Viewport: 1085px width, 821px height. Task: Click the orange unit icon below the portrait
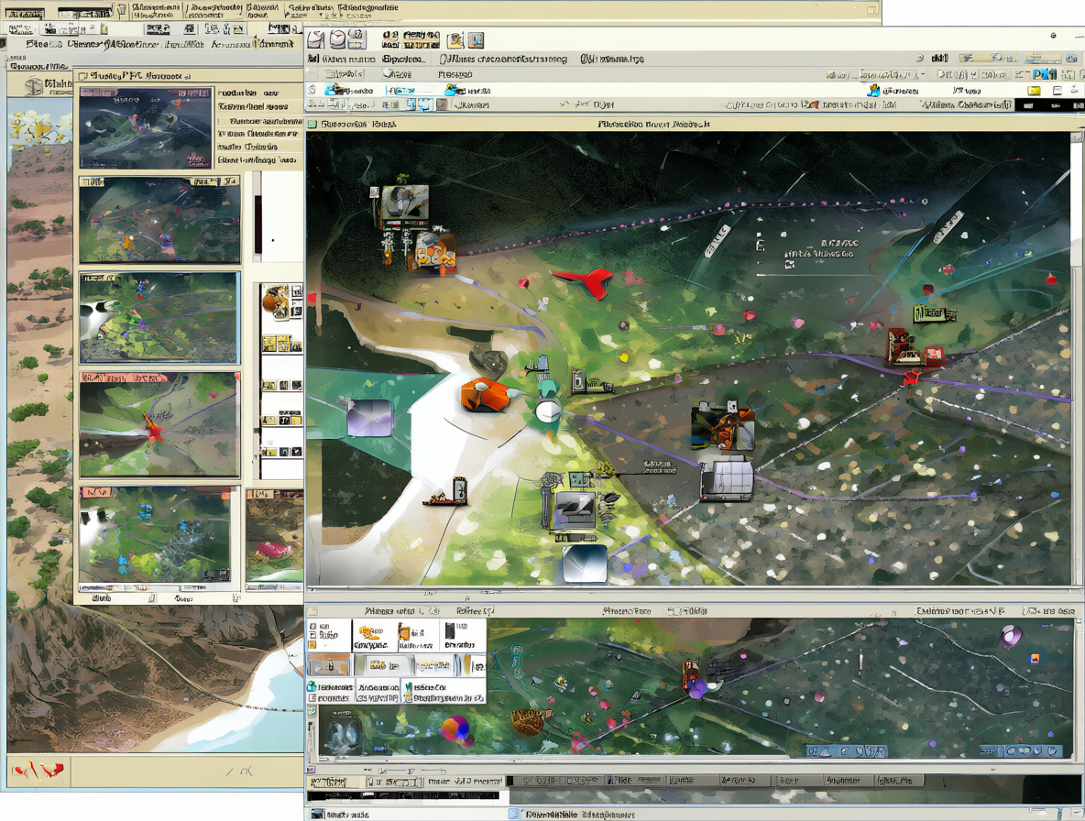tap(434, 253)
